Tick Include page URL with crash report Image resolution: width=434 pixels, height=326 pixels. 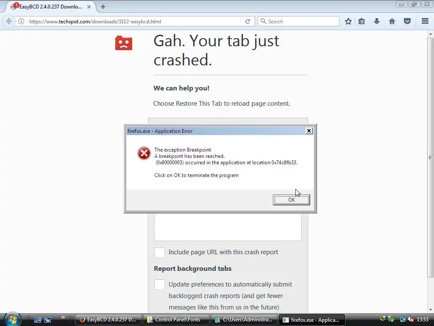tap(159, 253)
